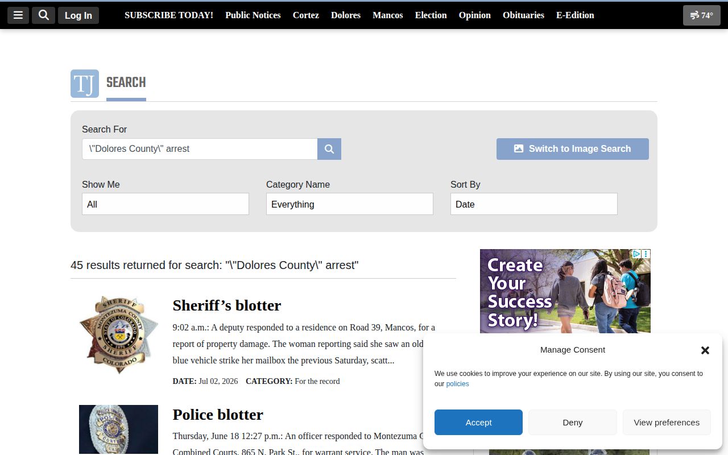Switch to Image Search
This screenshot has width=728, height=455.
click(573, 149)
